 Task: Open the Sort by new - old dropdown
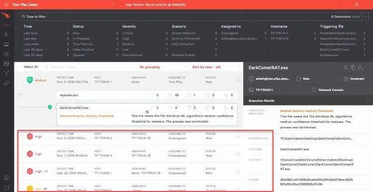[x=216, y=67]
